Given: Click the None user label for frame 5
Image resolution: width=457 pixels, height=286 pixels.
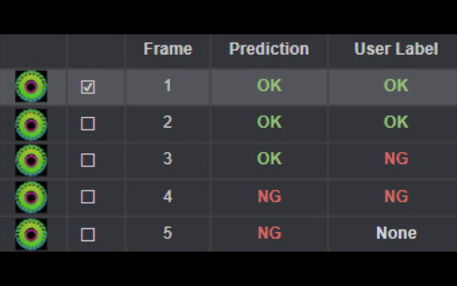Looking at the screenshot, I should (396, 233).
